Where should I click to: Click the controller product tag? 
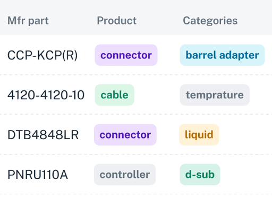coord(125,175)
